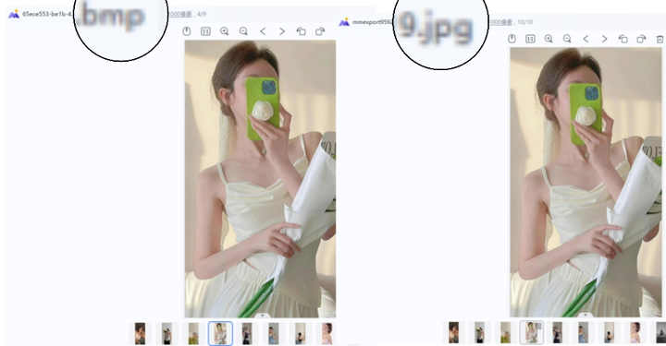Go to previous image in bmp viewer
666x346 pixels.
pos(263,31)
